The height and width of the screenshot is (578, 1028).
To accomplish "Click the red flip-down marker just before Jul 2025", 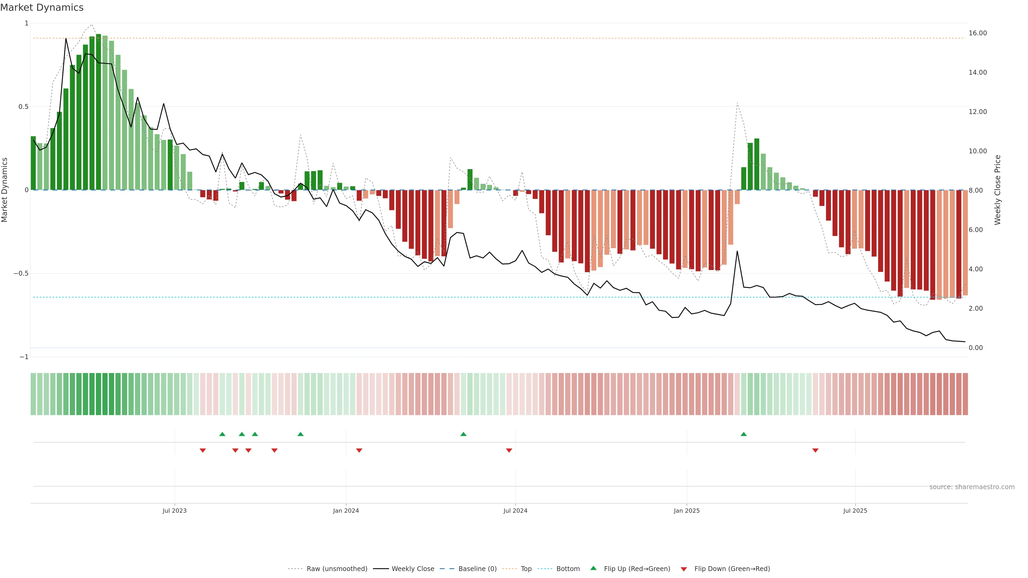I will pyautogui.click(x=815, y=450).
